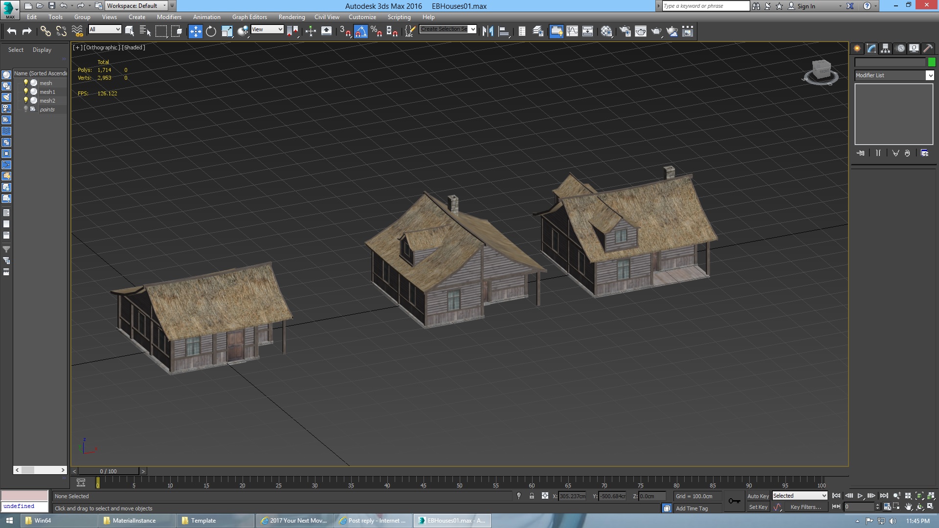Open the Mirror tool
Screen dimensions: 939x528
click(488, 31)
